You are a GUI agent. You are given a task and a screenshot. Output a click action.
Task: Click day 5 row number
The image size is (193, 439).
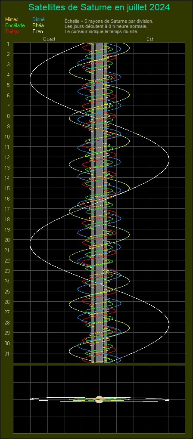(x=9, y=85)
